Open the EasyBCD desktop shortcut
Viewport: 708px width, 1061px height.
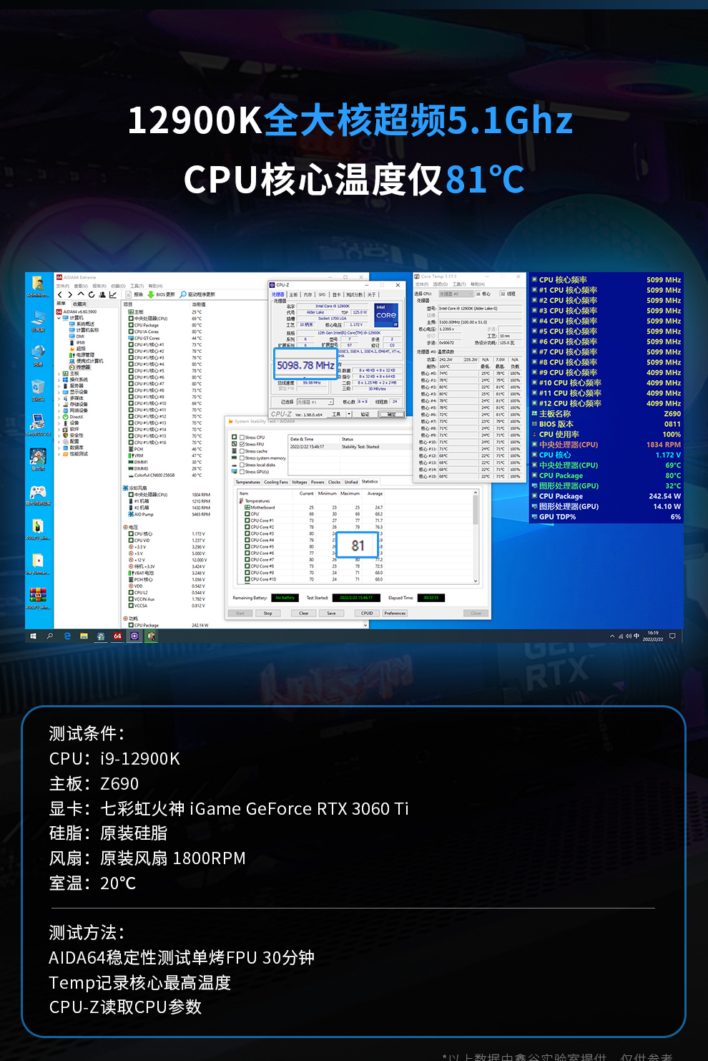point(38,425)
